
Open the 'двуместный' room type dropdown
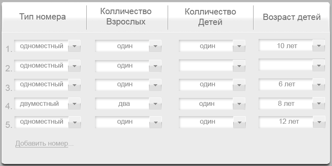click(x=74, y=104)
